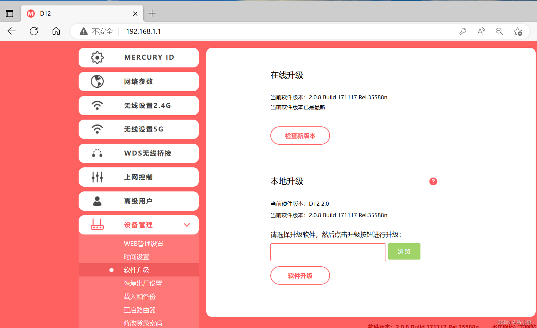This screenshot has height=328, width=537.
Task: Click the MERCURY ID gear icon
Action: [97, 58]
